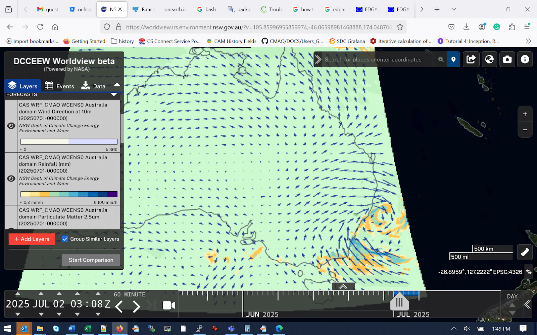Screen dimensions: 537x335
Task: Switch to the bash Google search tab
Action: [x=207, y=9]
